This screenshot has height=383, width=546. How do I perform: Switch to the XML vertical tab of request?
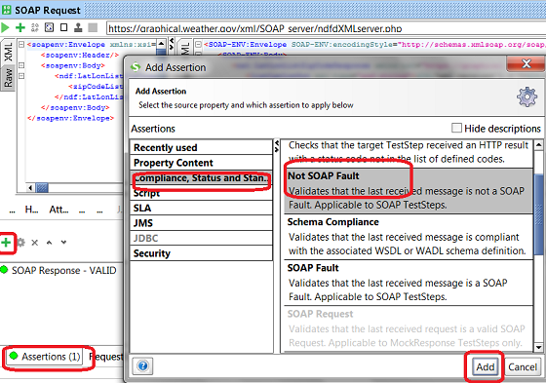pyautogui.click(x=8, y=52)
